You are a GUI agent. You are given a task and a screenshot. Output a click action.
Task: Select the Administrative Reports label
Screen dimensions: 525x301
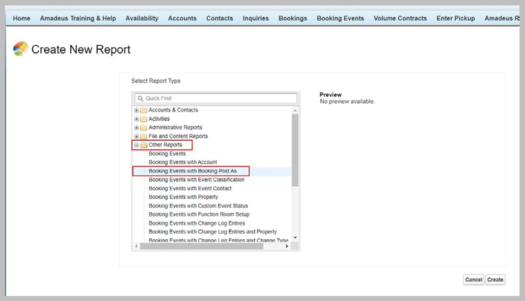coord(175,127)
